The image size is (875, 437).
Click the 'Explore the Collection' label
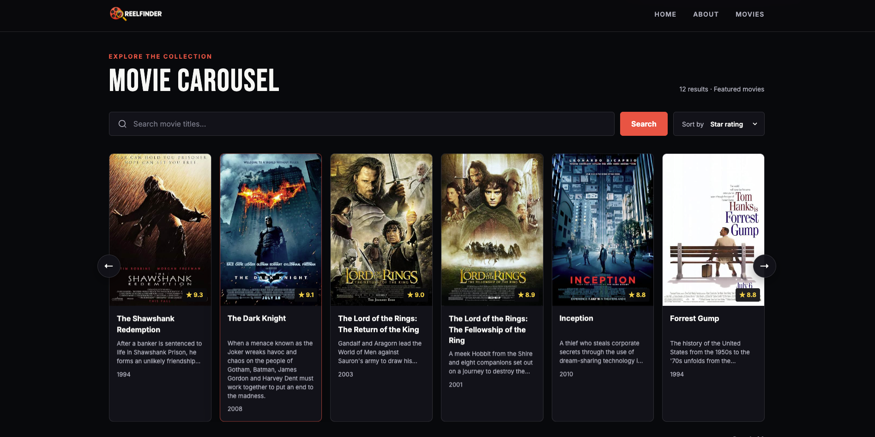coord(160,56)
